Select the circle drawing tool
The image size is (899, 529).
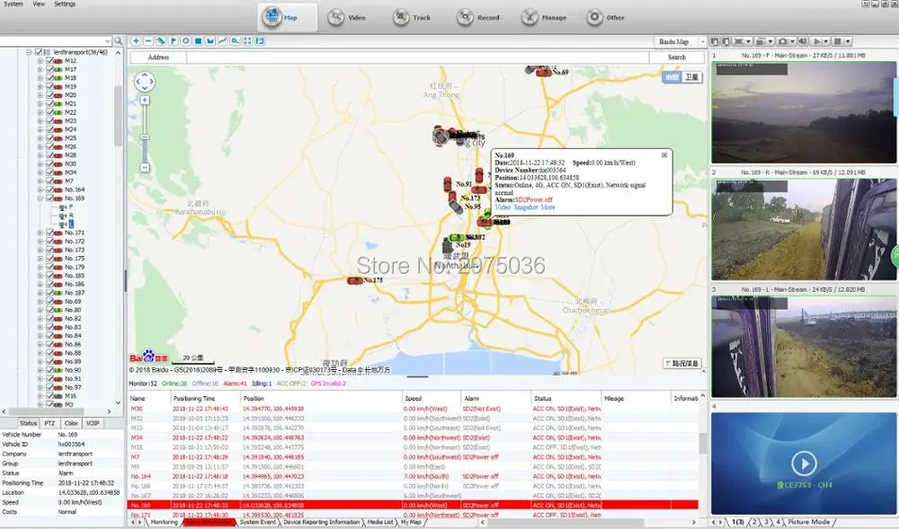(x=186, y=41)
